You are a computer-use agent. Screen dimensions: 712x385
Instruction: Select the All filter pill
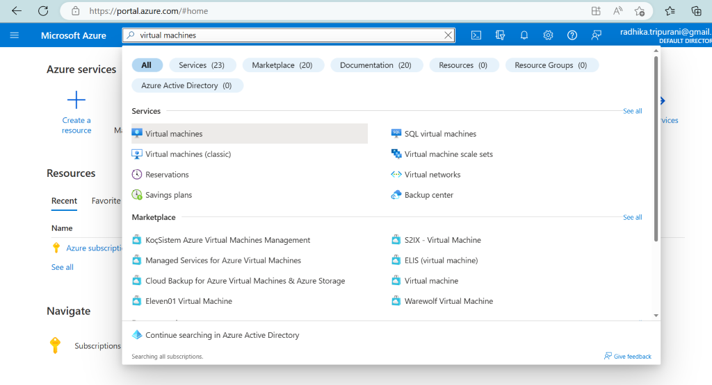coord(147,65)
